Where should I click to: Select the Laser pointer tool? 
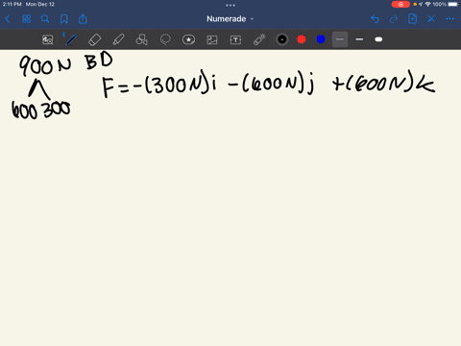point(259,39)
